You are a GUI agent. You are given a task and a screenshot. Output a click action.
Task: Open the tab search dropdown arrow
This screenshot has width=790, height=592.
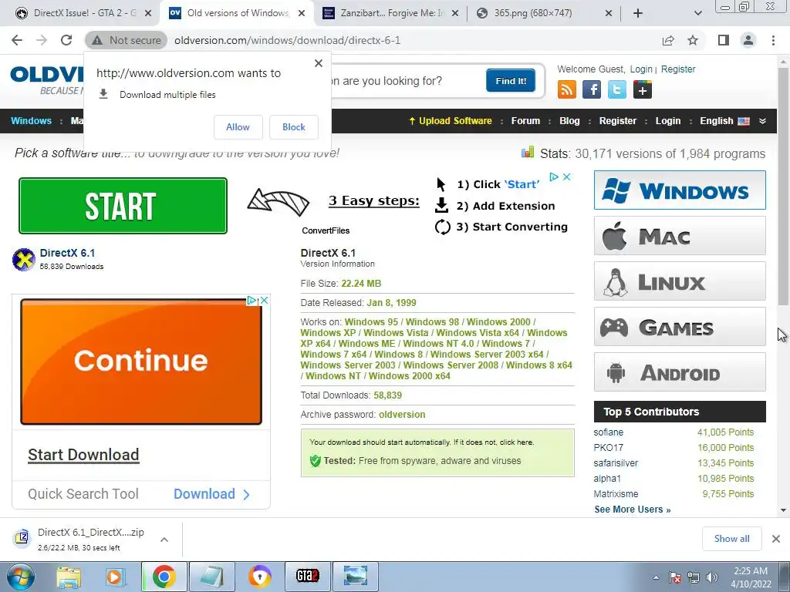coord(697,13)
